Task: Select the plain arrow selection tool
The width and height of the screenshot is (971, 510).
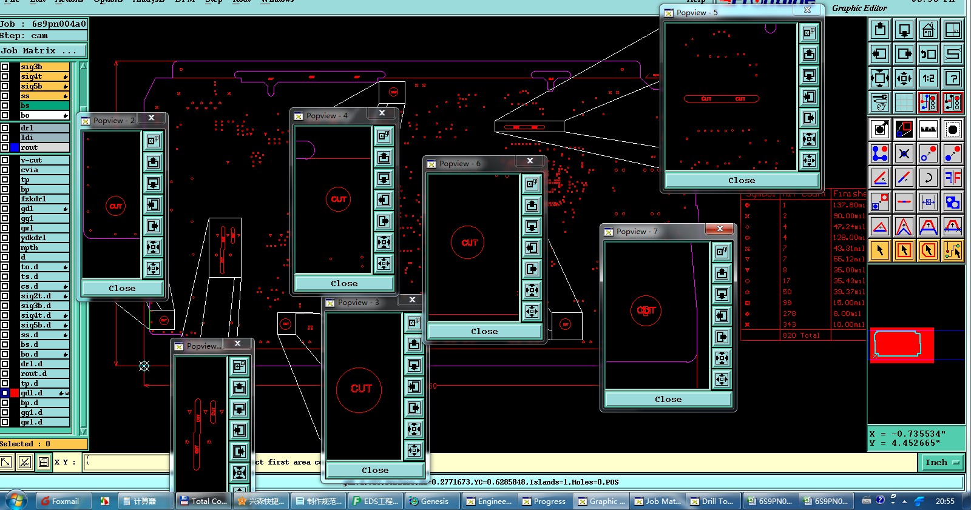Action: click(880, 250)
